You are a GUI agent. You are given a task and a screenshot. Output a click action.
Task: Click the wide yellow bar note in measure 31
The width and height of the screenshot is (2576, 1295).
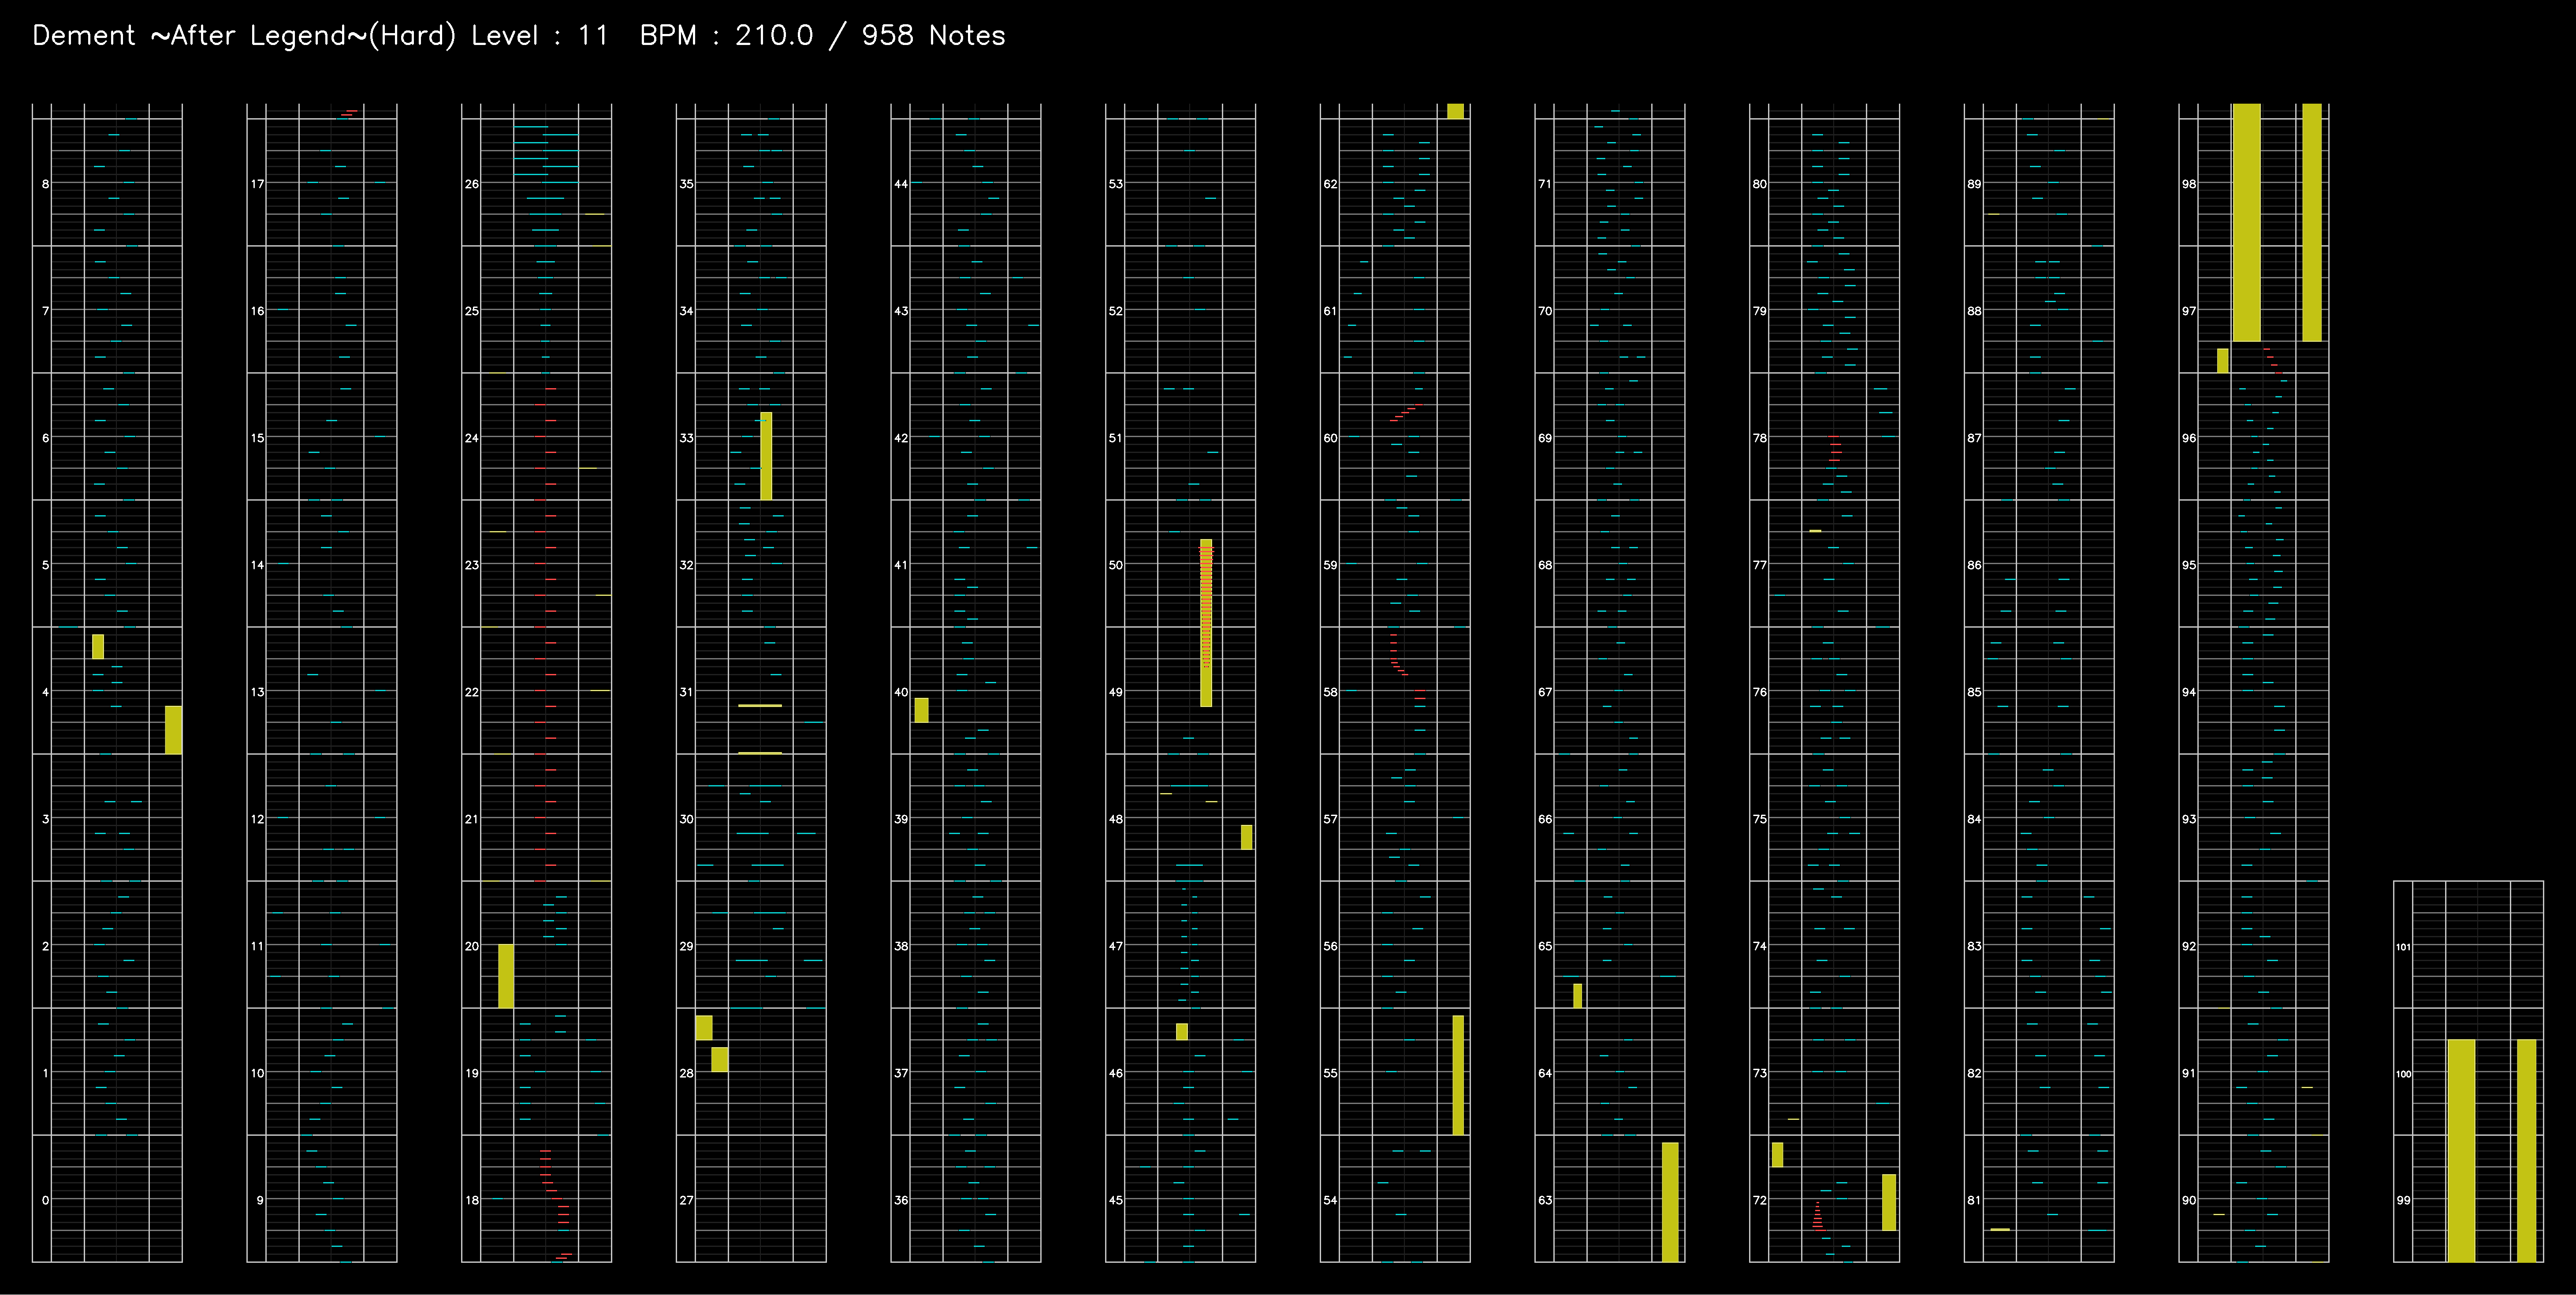click(760, 706)
